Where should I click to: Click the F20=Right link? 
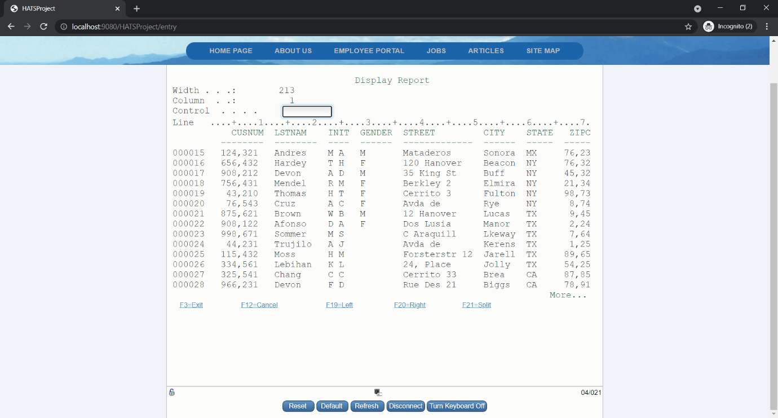409,305
